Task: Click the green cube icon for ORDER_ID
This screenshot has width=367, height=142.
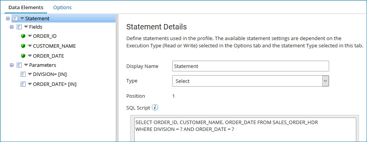Action: coord(23,36)
